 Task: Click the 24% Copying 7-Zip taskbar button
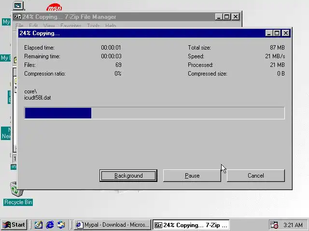[191, 225]
